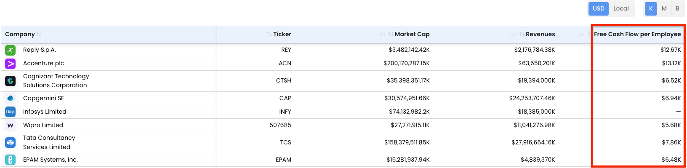Click the Wipro logo icon
The image size is (687, 168).
pyautogui.click(x=10, y=125)
